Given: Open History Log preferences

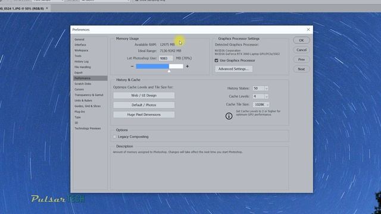Looking at the screenshot, I should (82, 62).
